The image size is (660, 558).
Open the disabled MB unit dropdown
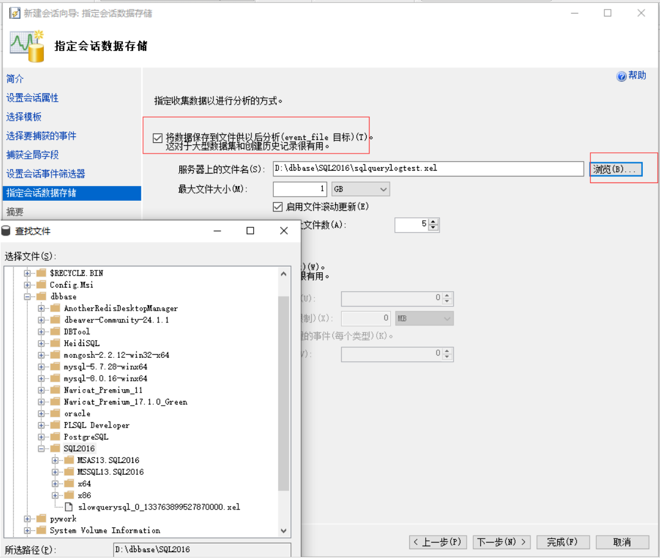coord(424,318)
